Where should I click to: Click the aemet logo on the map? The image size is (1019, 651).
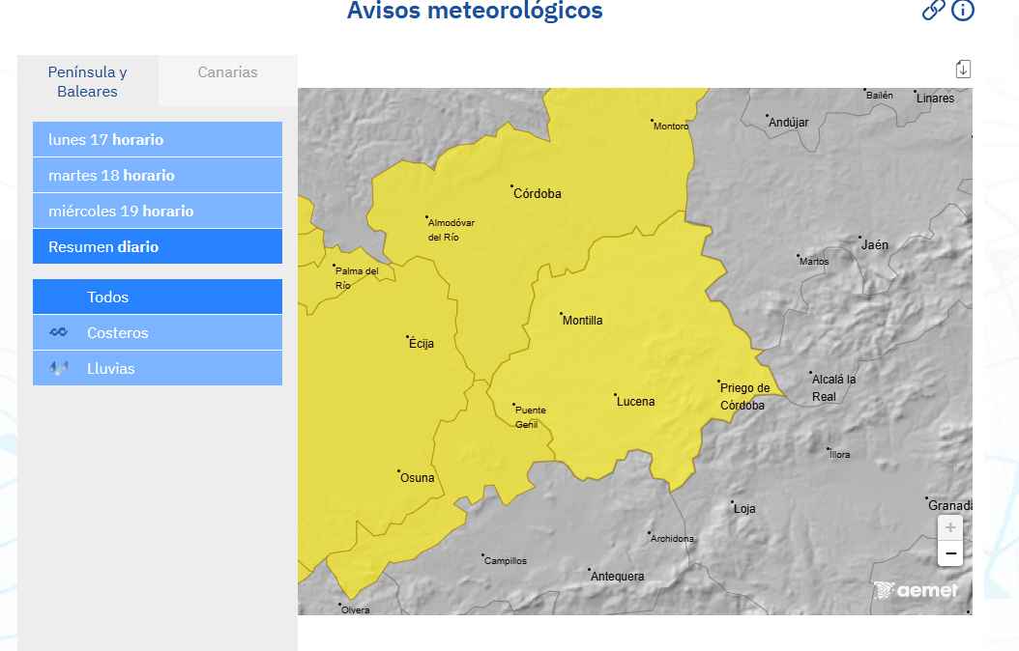(917, 589)
